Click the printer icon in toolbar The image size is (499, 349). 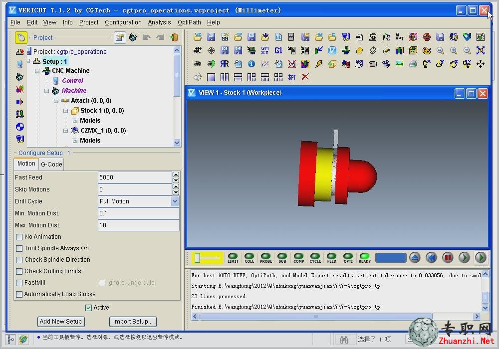click(x=413, y=64)
